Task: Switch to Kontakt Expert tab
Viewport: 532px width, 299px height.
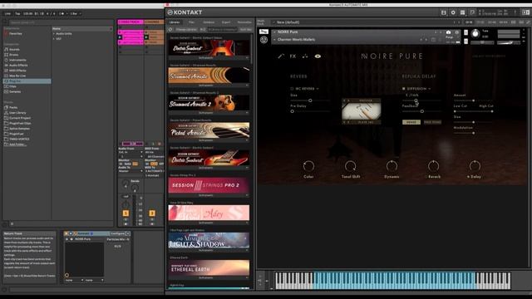Action: 226,22
